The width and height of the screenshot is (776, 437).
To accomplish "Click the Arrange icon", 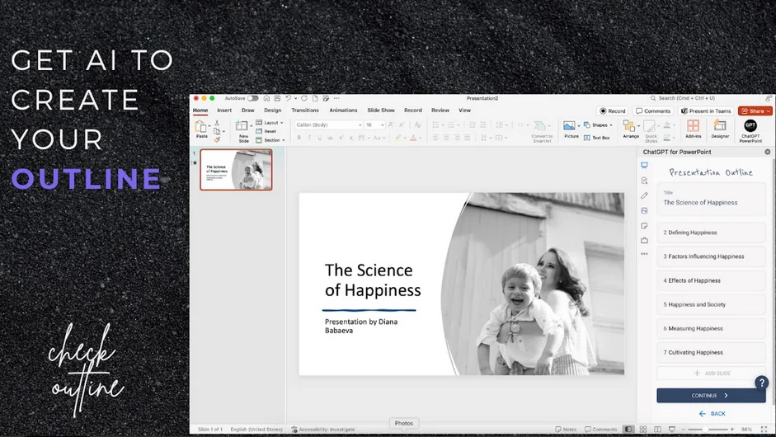I will coord(629,126).
